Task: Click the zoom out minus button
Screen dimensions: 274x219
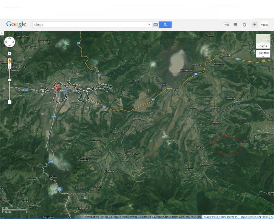Action: 10,102
